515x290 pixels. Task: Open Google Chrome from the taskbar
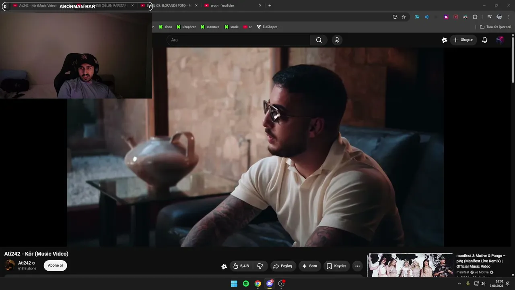click(x=257, y=284)
